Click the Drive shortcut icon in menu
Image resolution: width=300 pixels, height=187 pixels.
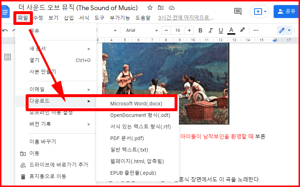tap(23, 165)
